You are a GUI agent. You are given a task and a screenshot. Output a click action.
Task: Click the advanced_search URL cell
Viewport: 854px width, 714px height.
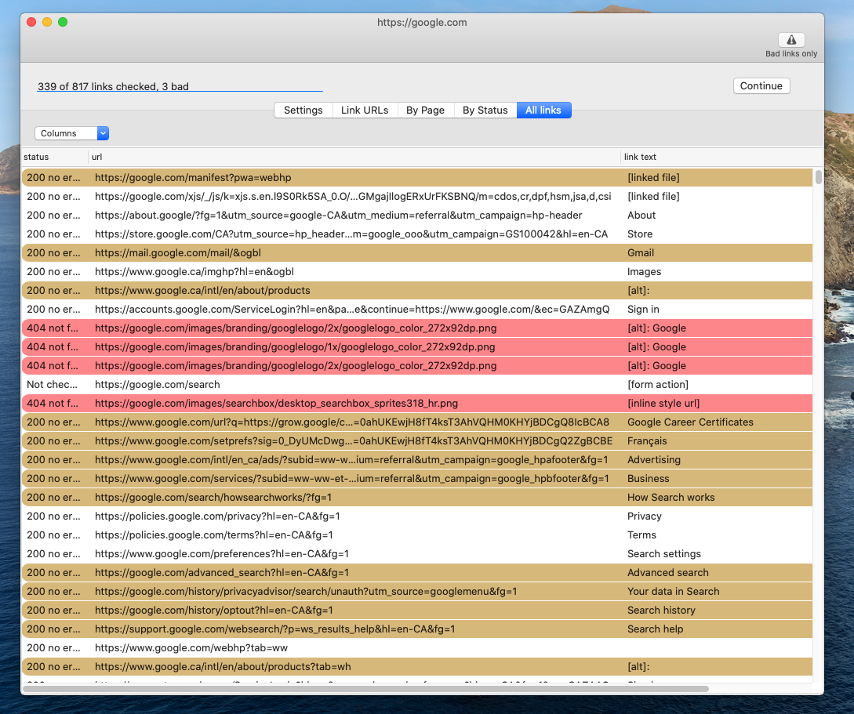click(222, 572)
